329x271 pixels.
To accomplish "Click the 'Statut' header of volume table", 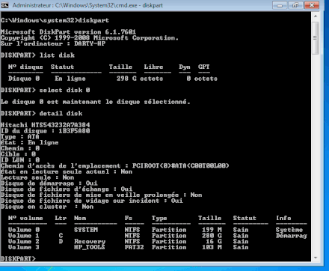I will pos(245,218).
